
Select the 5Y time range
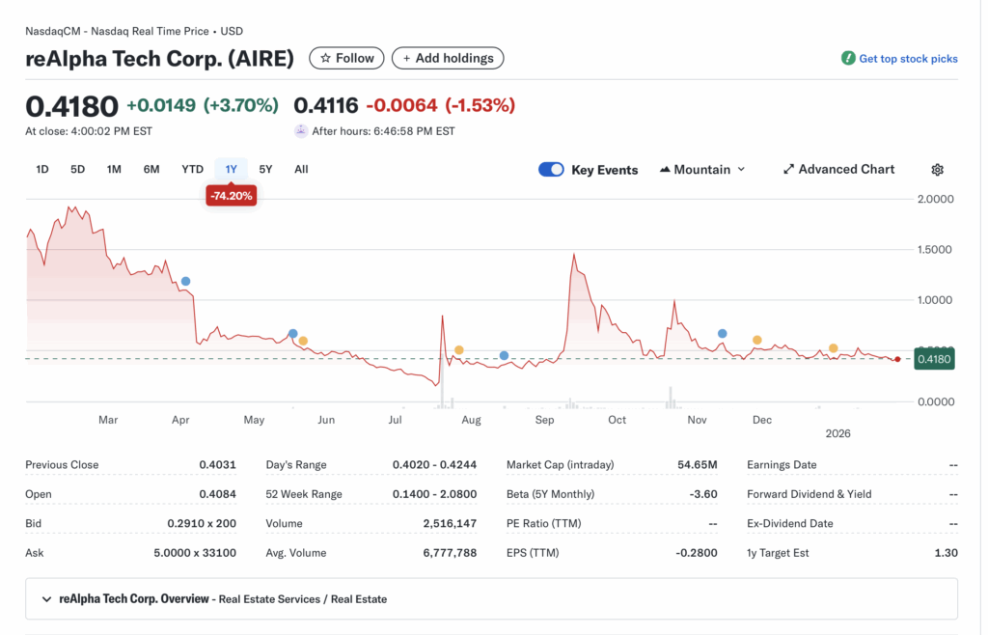(x=266, y=169)
